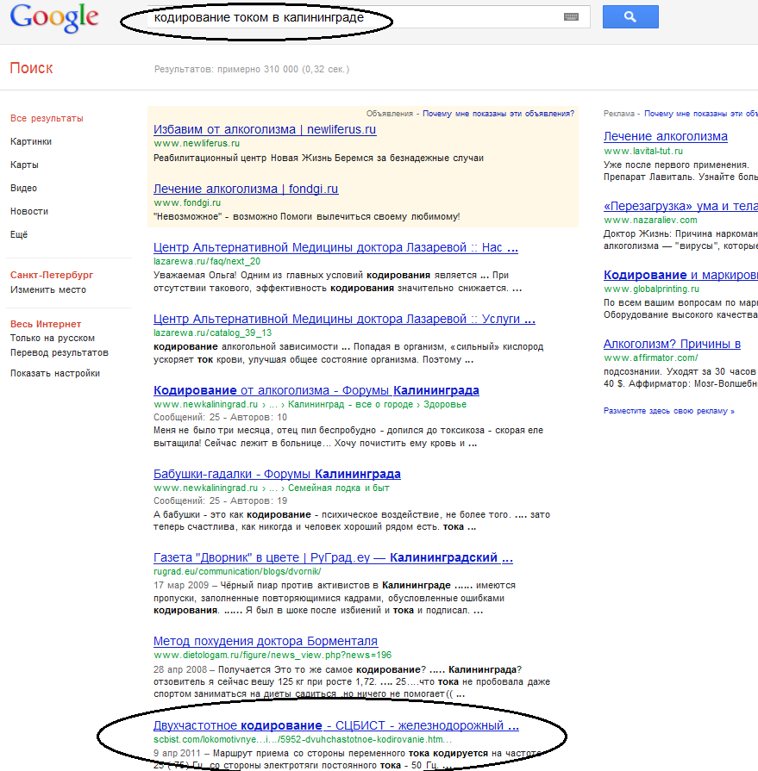Select Картинки in left sidebar
Image resolution: width=758 pixels, height=771 pixels.
coord(31,141)
